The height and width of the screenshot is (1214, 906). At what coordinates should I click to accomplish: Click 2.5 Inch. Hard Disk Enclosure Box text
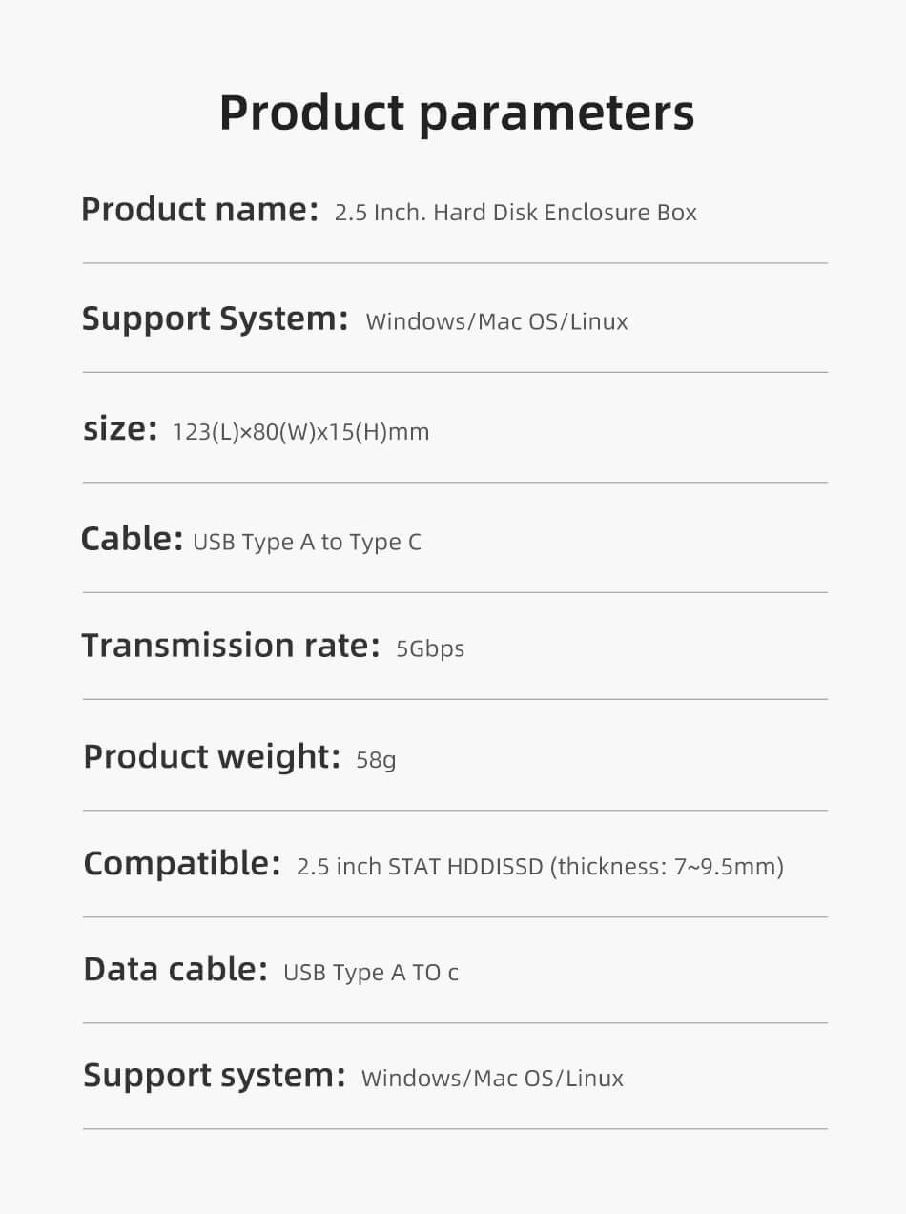(x=516, y=213)
